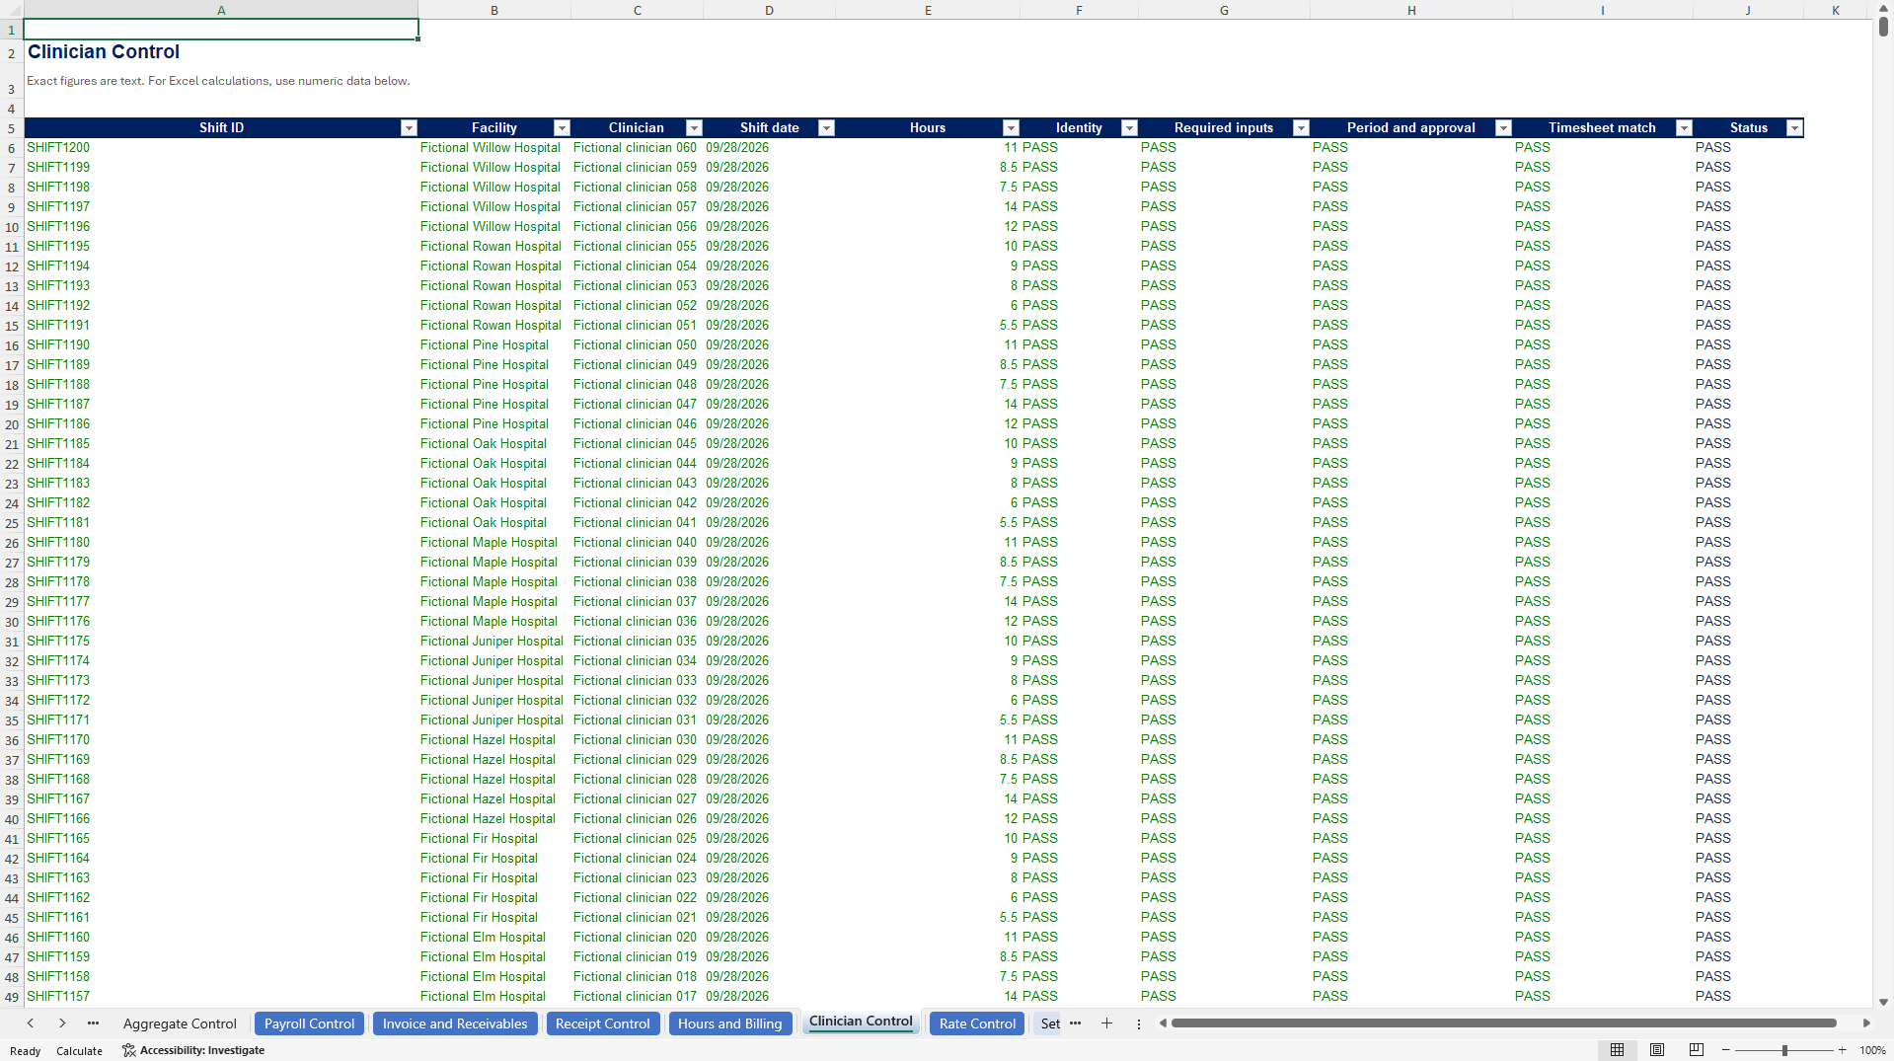This screenshot has height=1061, width=1894.
Task: Select the Clinician Control sheet tab
Action: click(x=861, y=1023)
